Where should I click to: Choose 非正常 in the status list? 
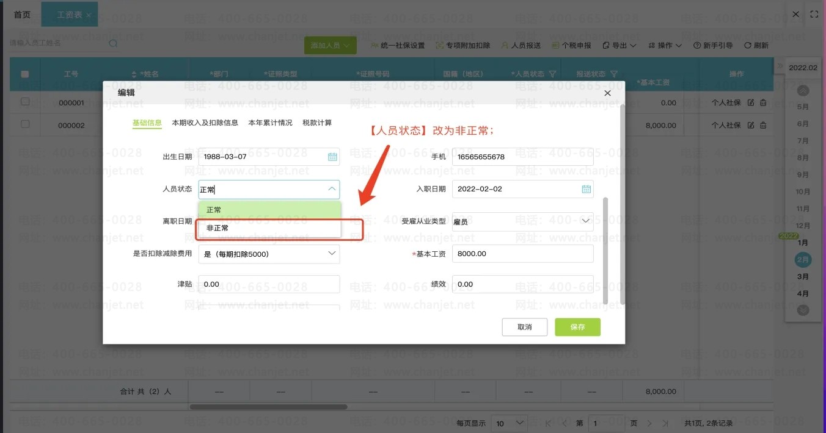coord(269,228)
